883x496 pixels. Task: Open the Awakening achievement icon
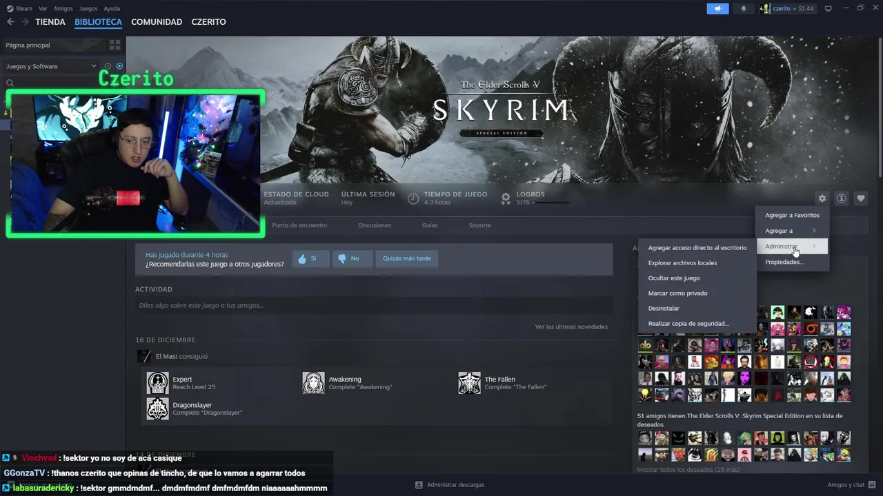[313, 383]
